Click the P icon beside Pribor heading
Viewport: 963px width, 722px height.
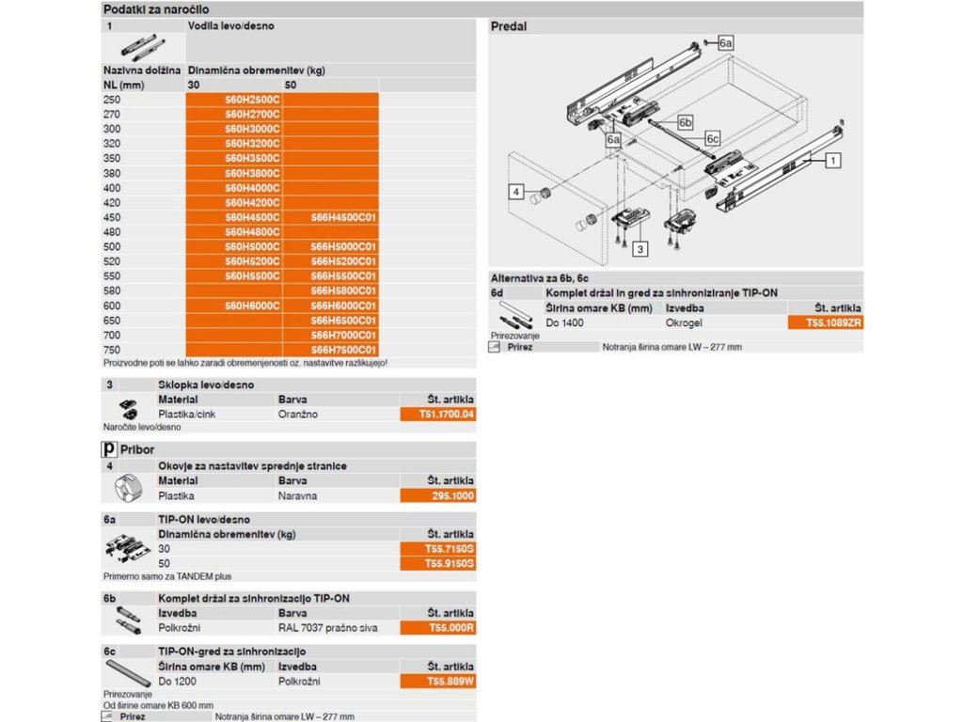tap(109, 449)
